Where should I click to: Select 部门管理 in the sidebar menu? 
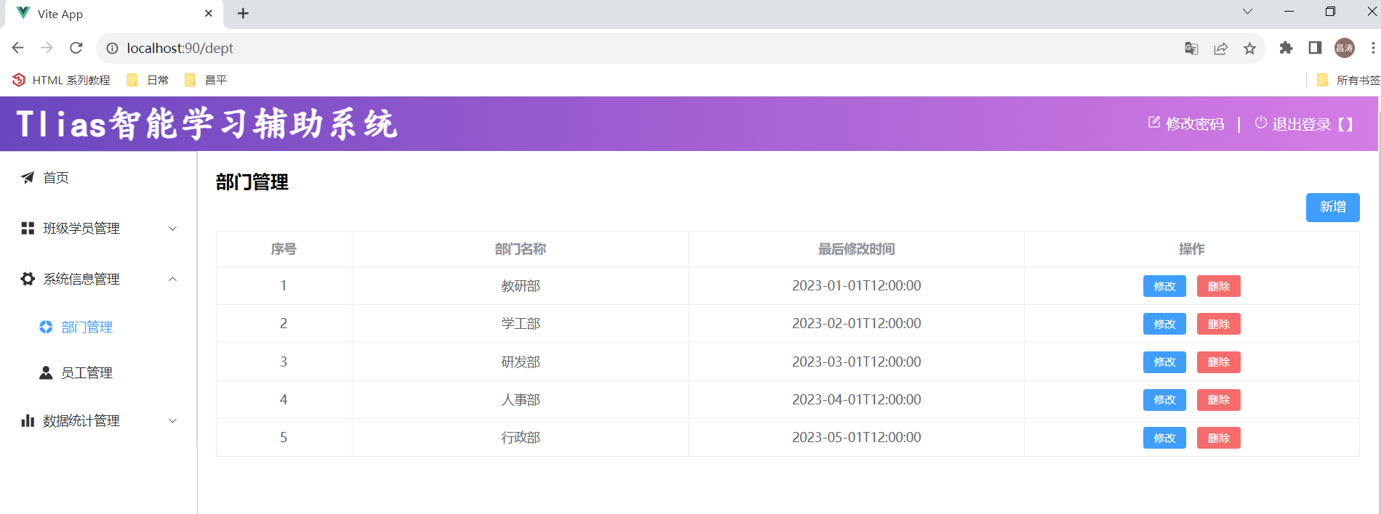(x=86, y=327)
